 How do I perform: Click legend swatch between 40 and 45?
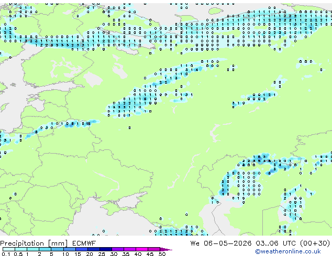pyautogui.click(x=142, y=249)
